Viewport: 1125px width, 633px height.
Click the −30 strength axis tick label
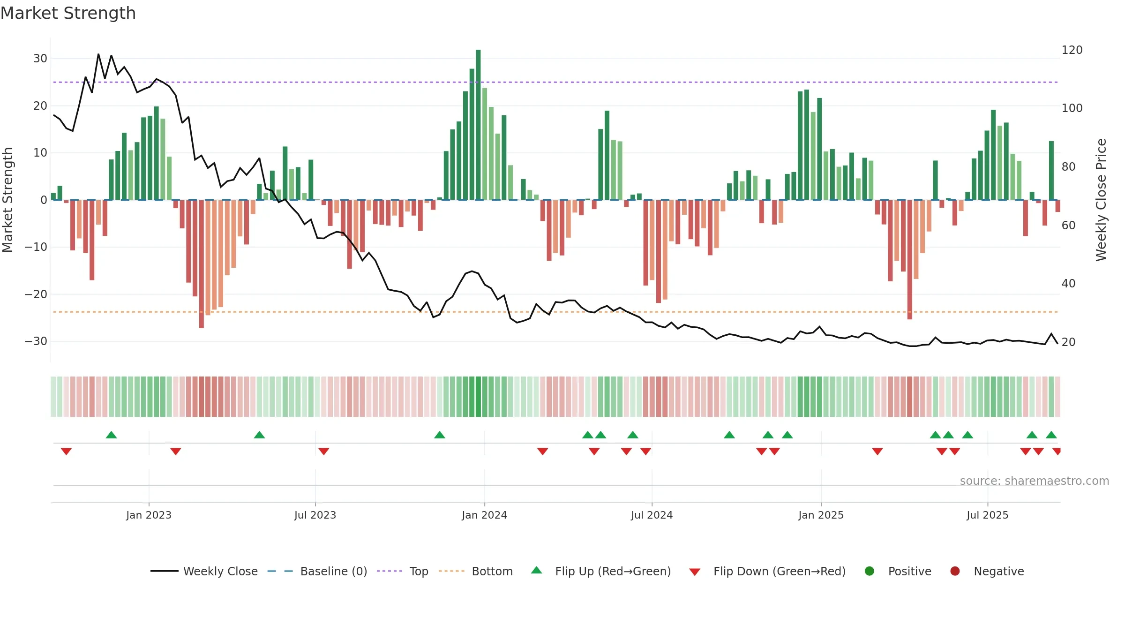(x=36, y=341)
